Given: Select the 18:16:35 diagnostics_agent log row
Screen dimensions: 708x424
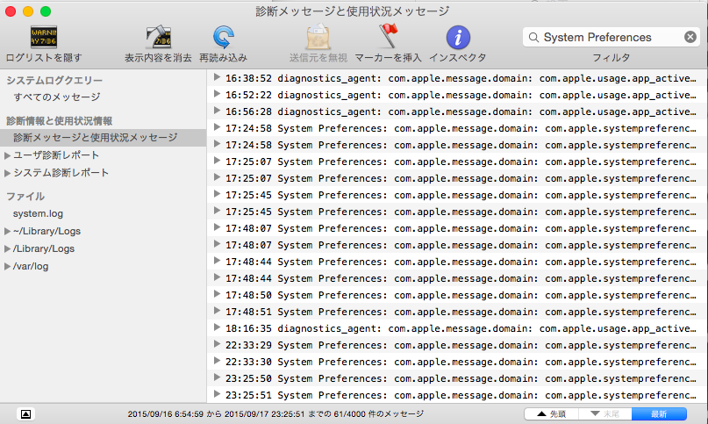Looking at the screenshot, I should [x=457, y=328].
